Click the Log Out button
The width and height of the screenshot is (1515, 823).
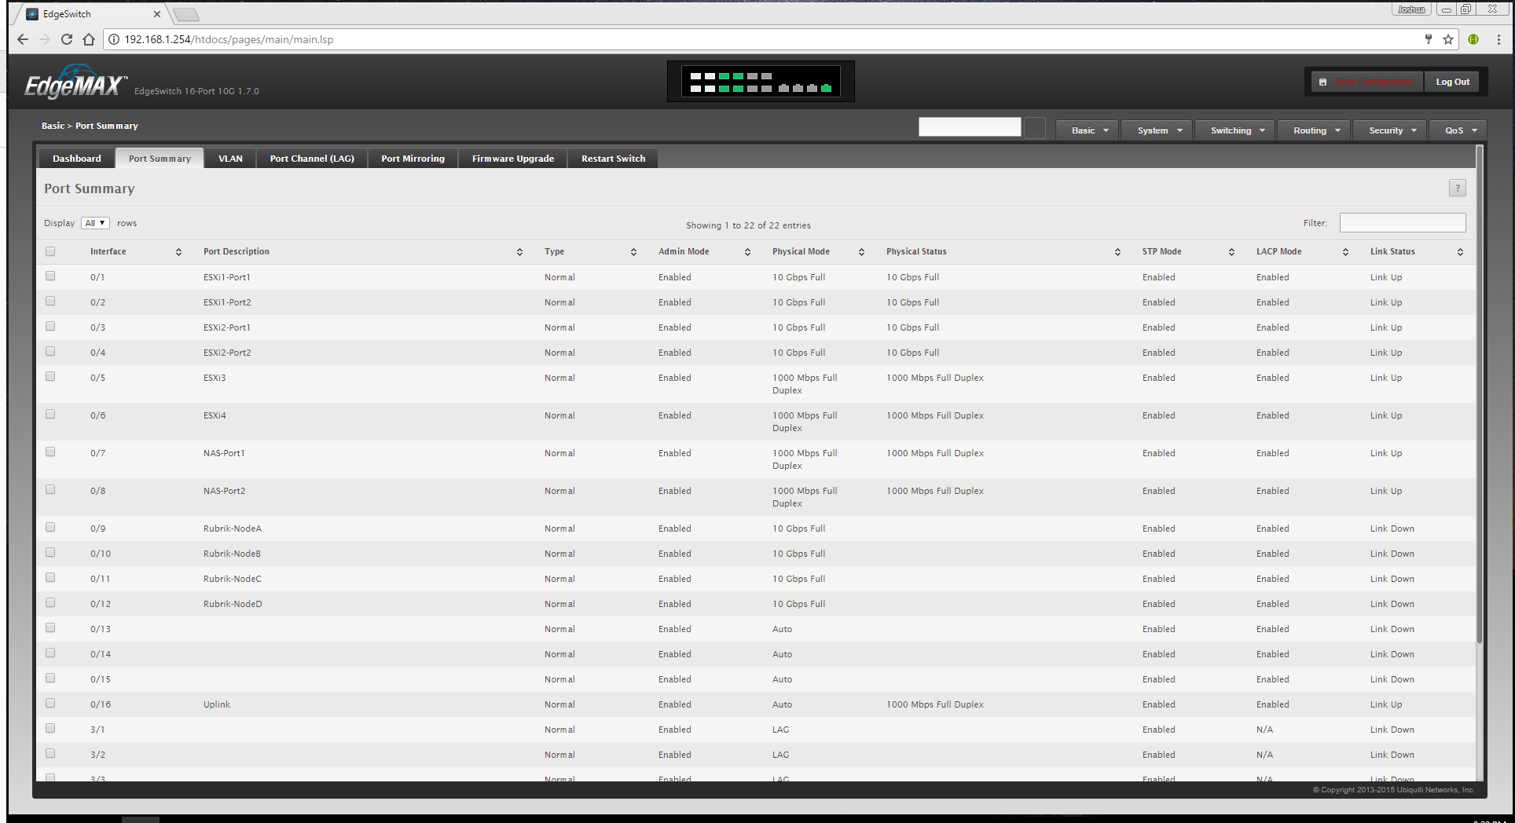tap(1452, 82)
